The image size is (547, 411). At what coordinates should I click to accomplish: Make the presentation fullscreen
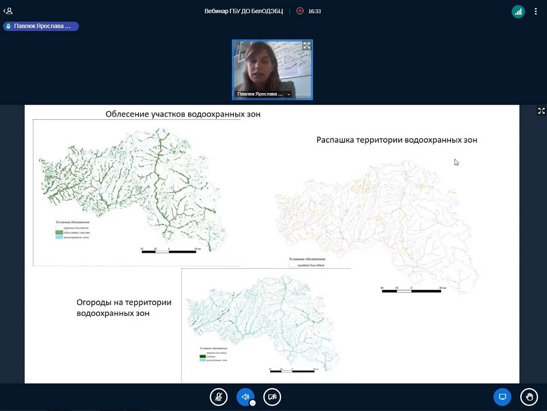pyautogui.click(x=541, y=111)
